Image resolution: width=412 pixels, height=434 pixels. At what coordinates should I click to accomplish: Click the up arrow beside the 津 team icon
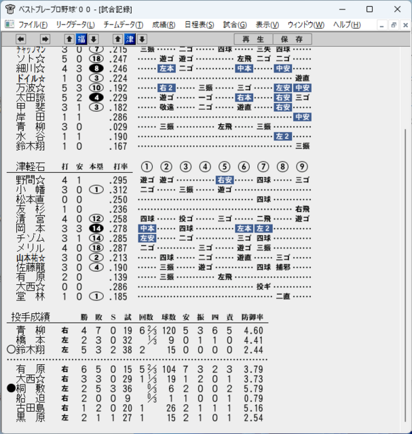[117, 39]
